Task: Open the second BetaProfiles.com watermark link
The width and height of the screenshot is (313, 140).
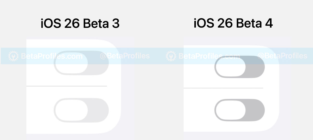Action: point(209,56)
